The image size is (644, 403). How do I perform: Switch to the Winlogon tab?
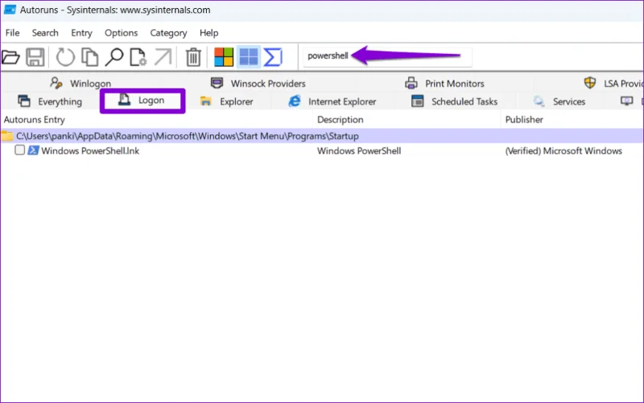[x=80, y=84]
